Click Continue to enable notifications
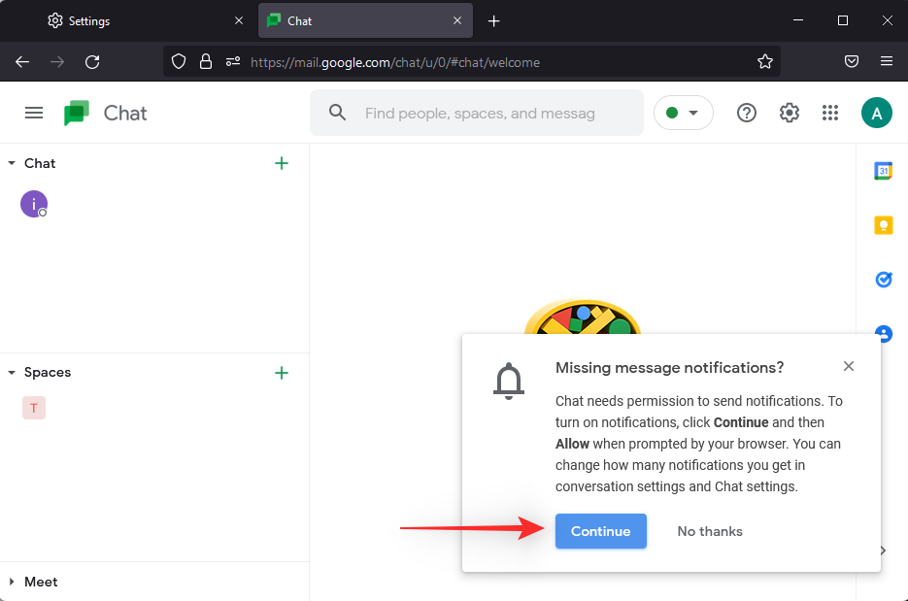 600,531
